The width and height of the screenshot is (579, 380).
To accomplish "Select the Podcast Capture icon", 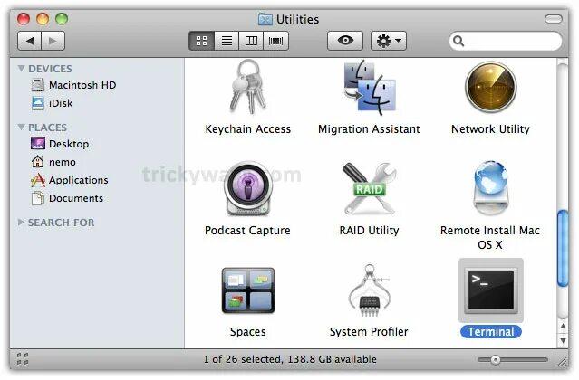I will click(x=247, y=189).
